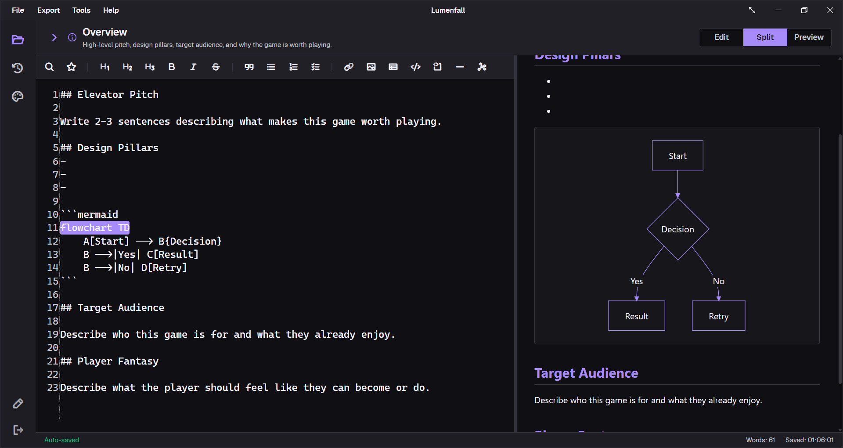Open the Help menu

pyautogui.click(x=111, y=10)
